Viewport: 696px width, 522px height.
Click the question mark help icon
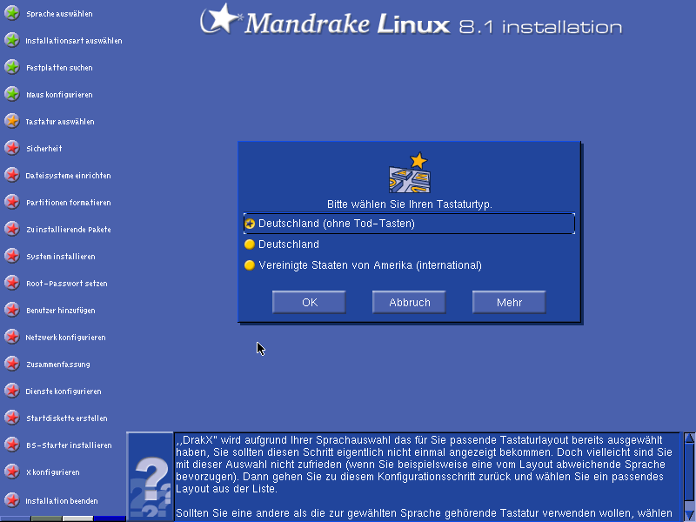pos(150,477)
